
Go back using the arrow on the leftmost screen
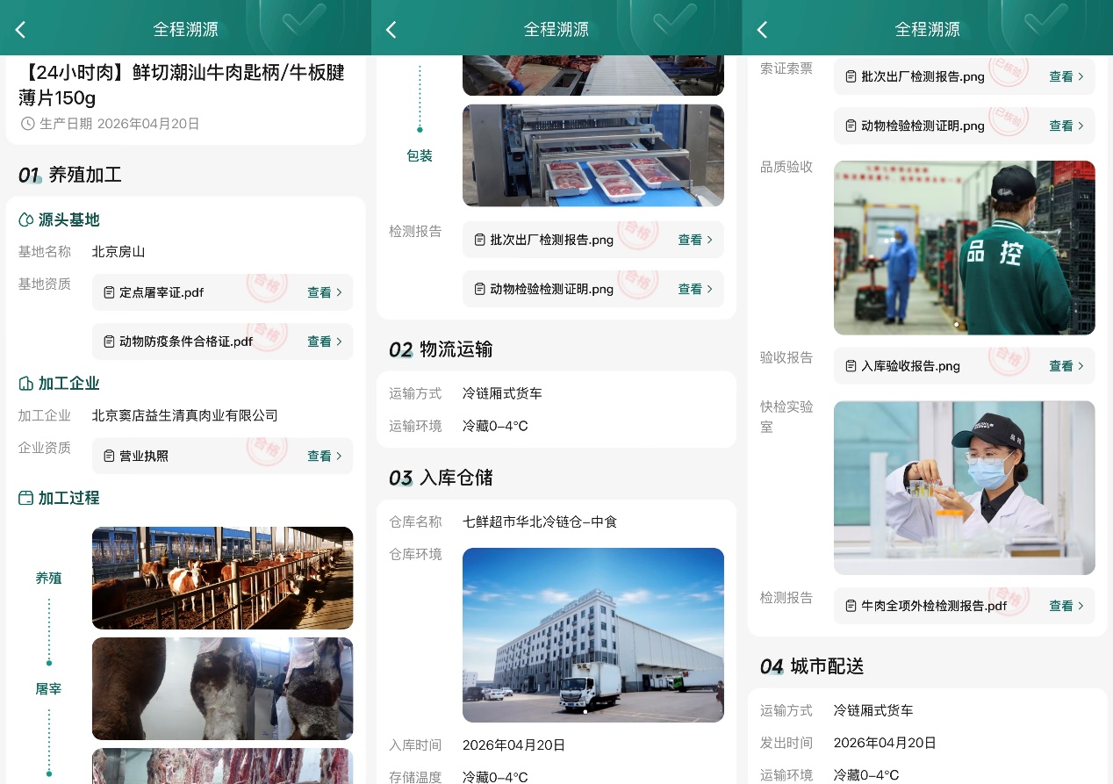coord(20,30)
